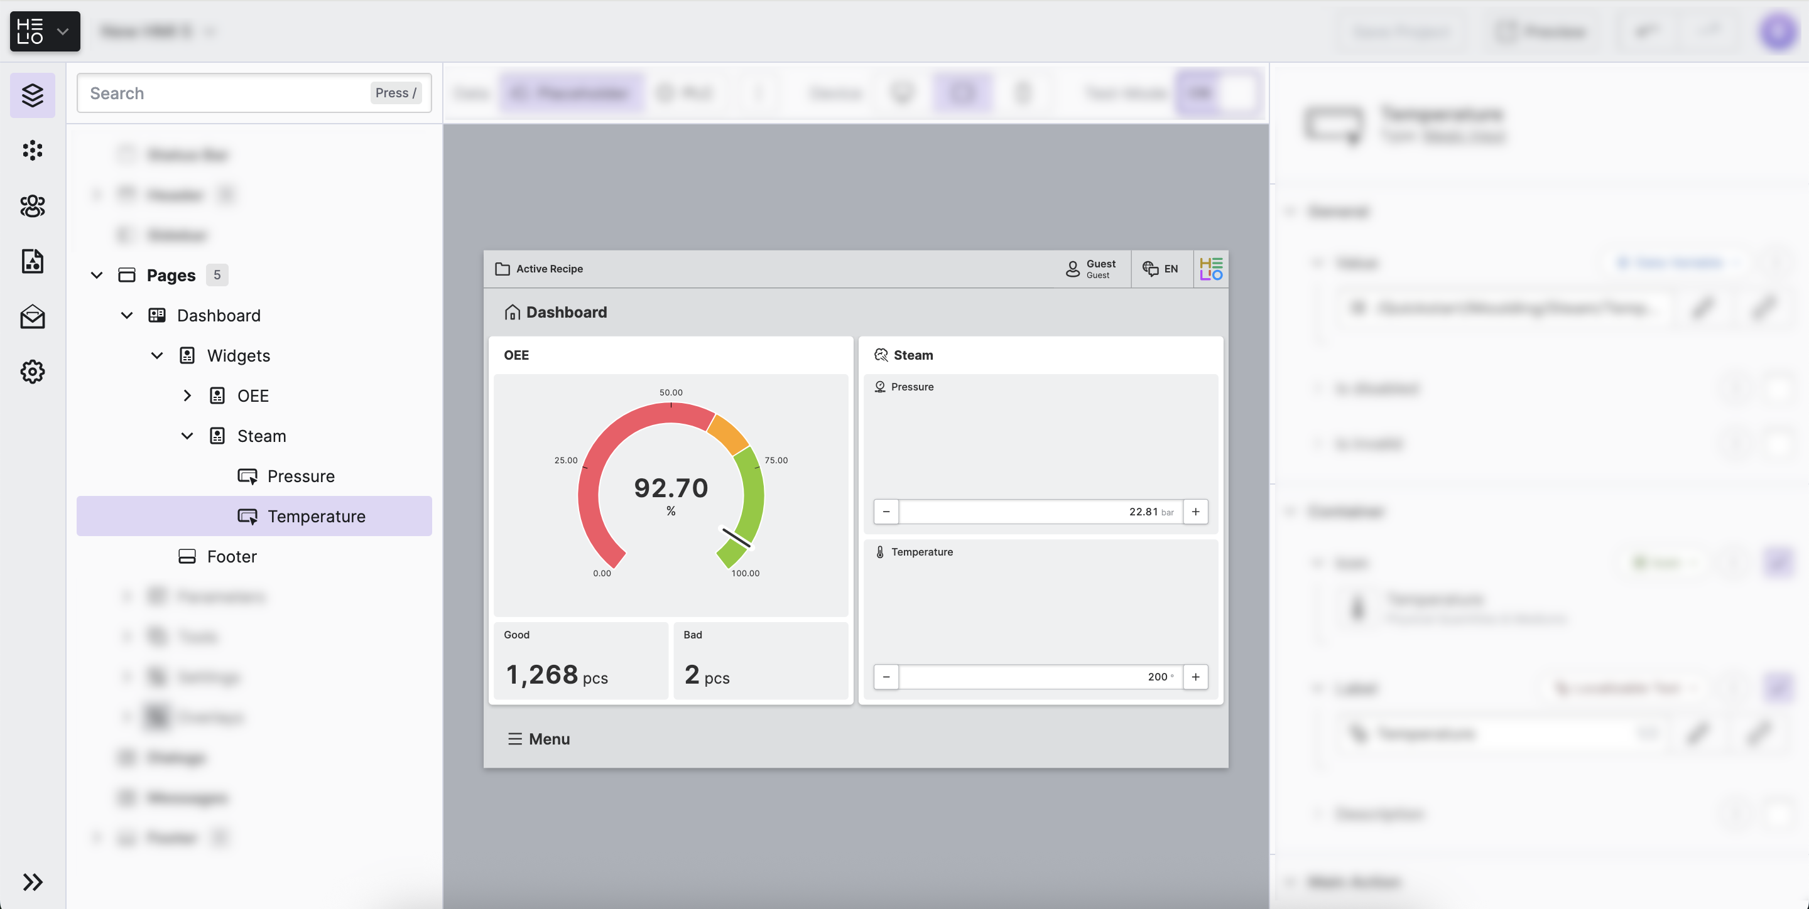Open the assets file icon in sidebar

32,261
